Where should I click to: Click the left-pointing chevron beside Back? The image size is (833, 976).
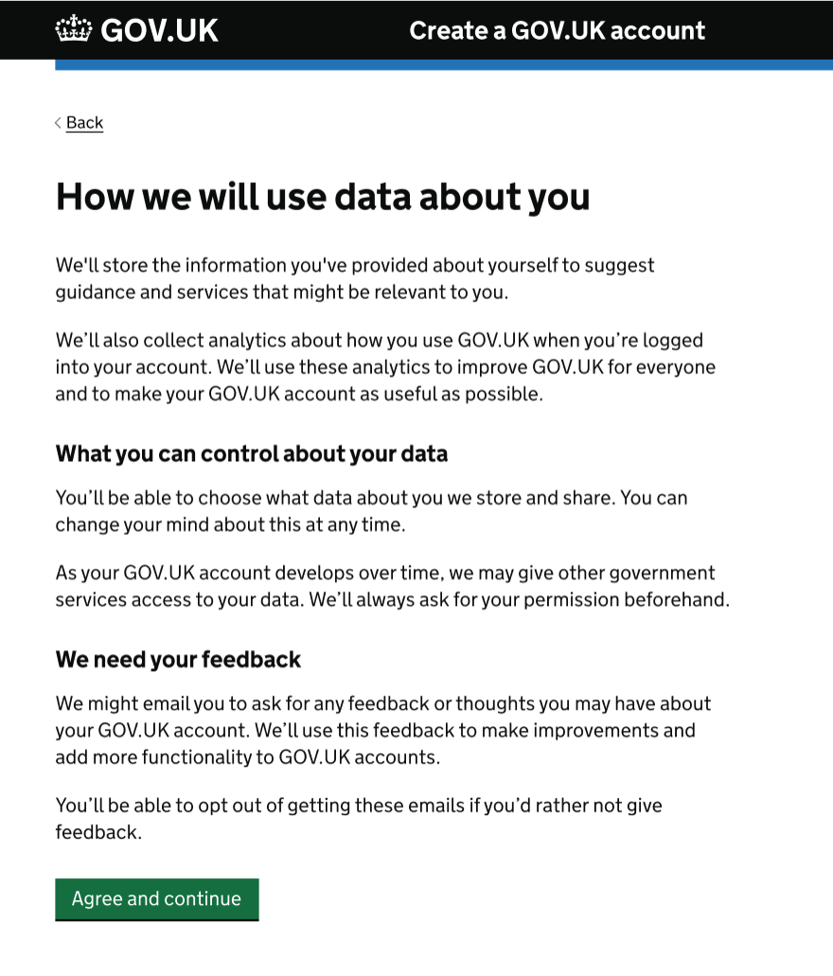pos(58,123)
